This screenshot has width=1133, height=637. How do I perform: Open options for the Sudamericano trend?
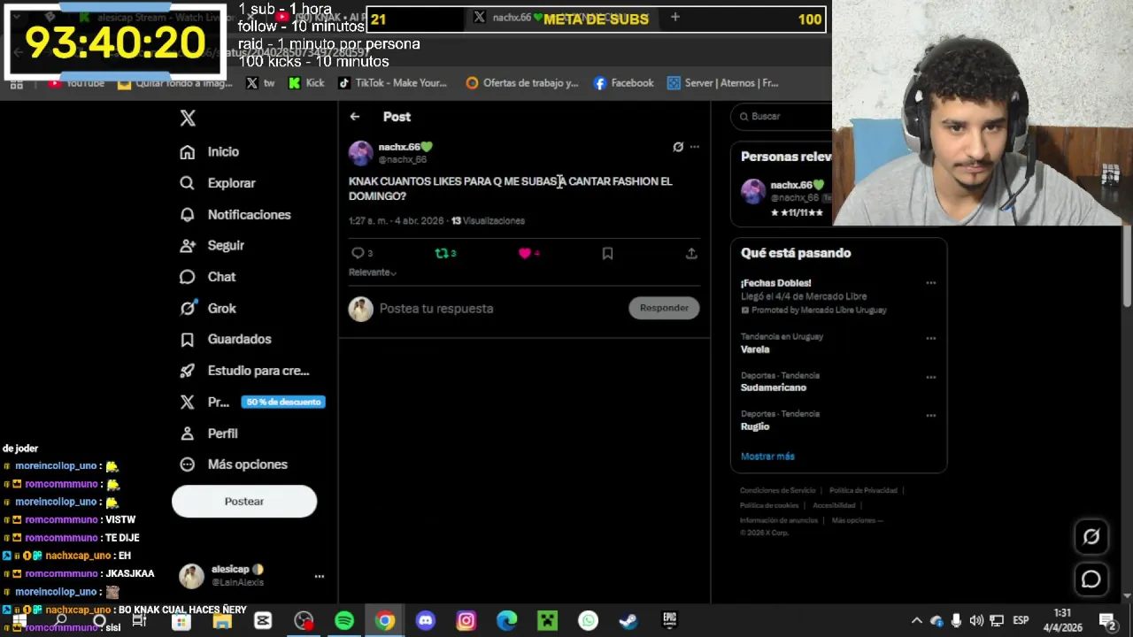pos(930,377)
